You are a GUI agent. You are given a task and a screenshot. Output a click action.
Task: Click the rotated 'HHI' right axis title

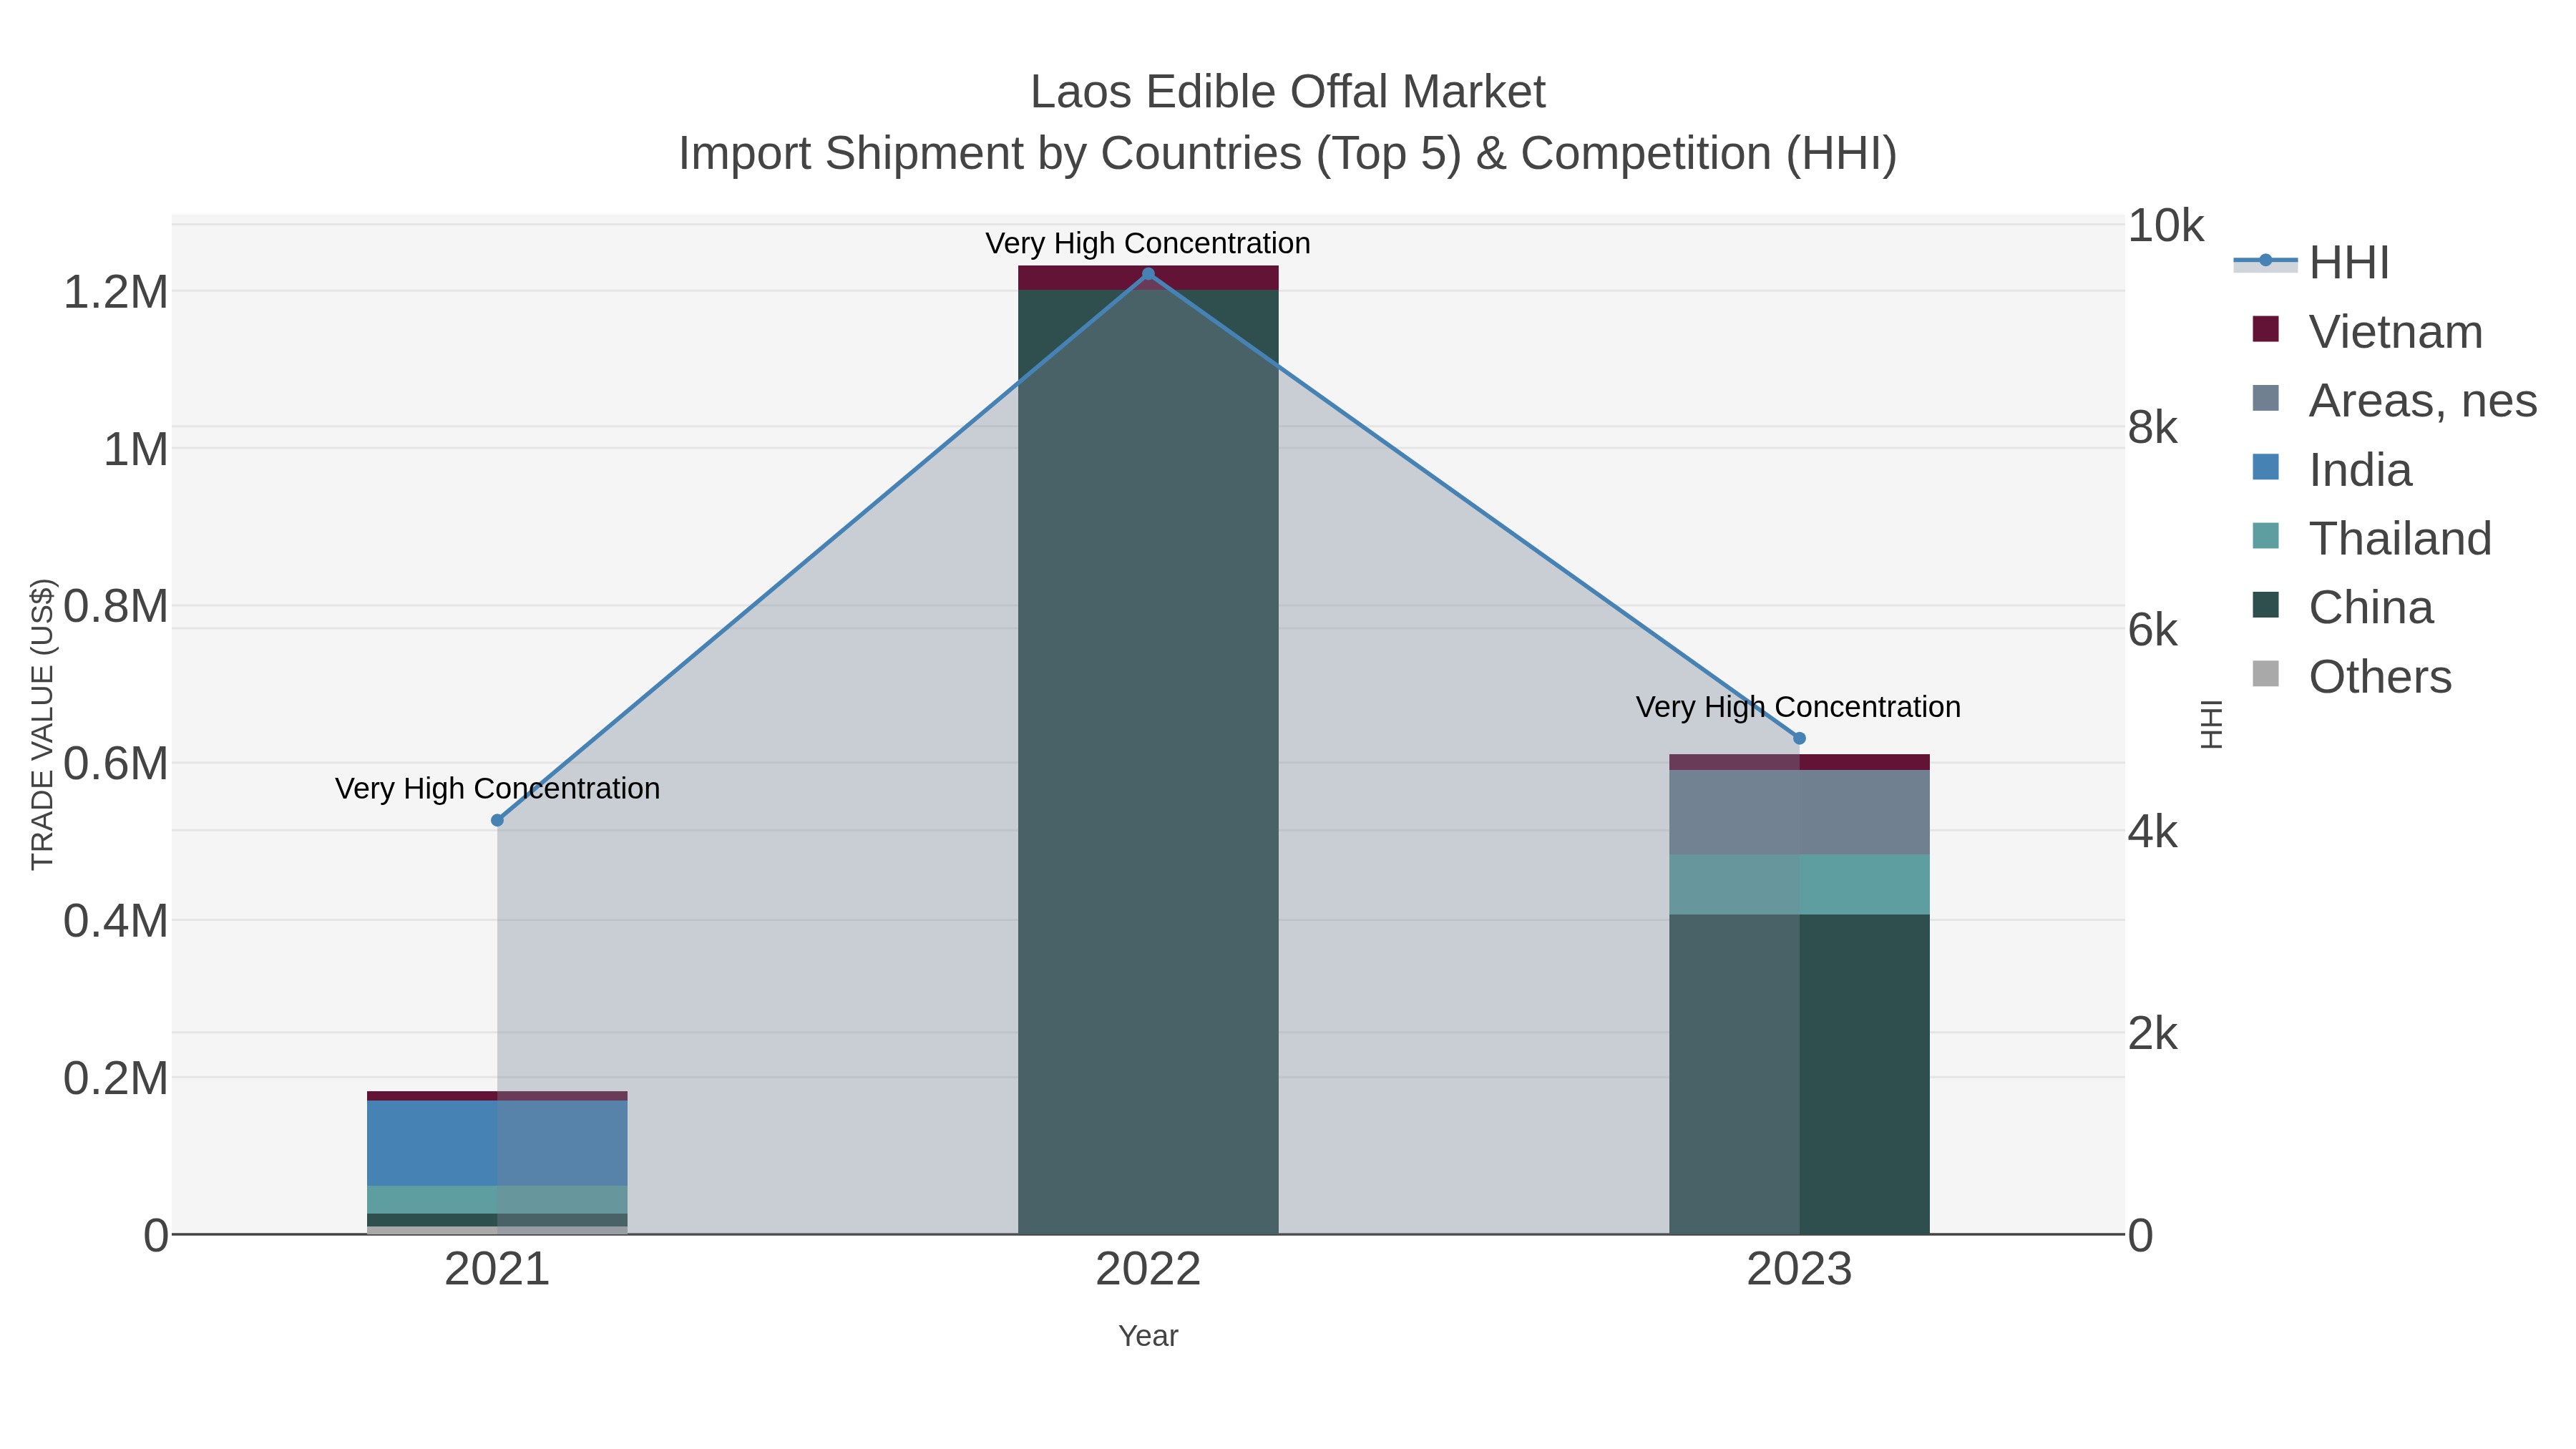tap(2211, 724)
